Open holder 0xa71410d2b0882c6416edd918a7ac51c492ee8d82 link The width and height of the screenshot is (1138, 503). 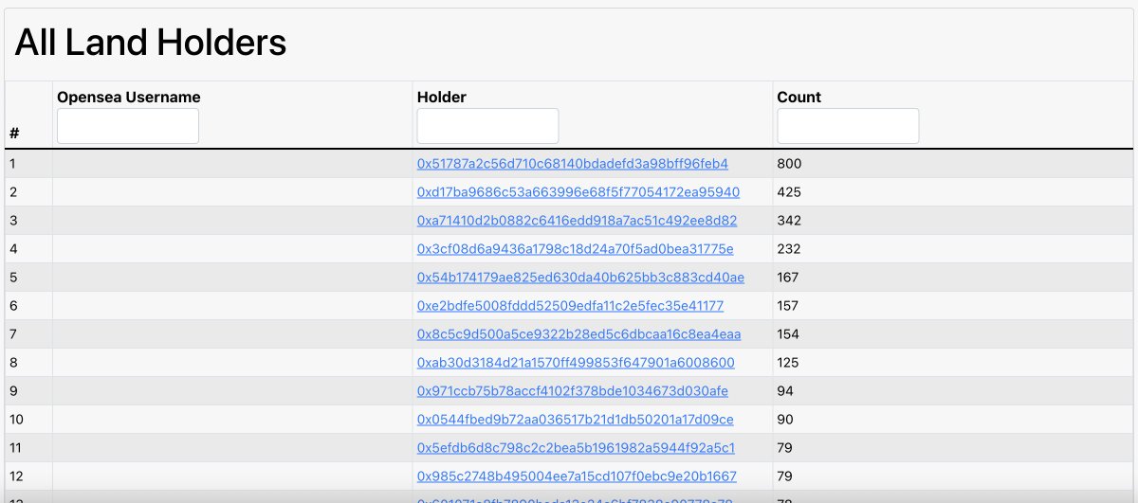point(577,221)
